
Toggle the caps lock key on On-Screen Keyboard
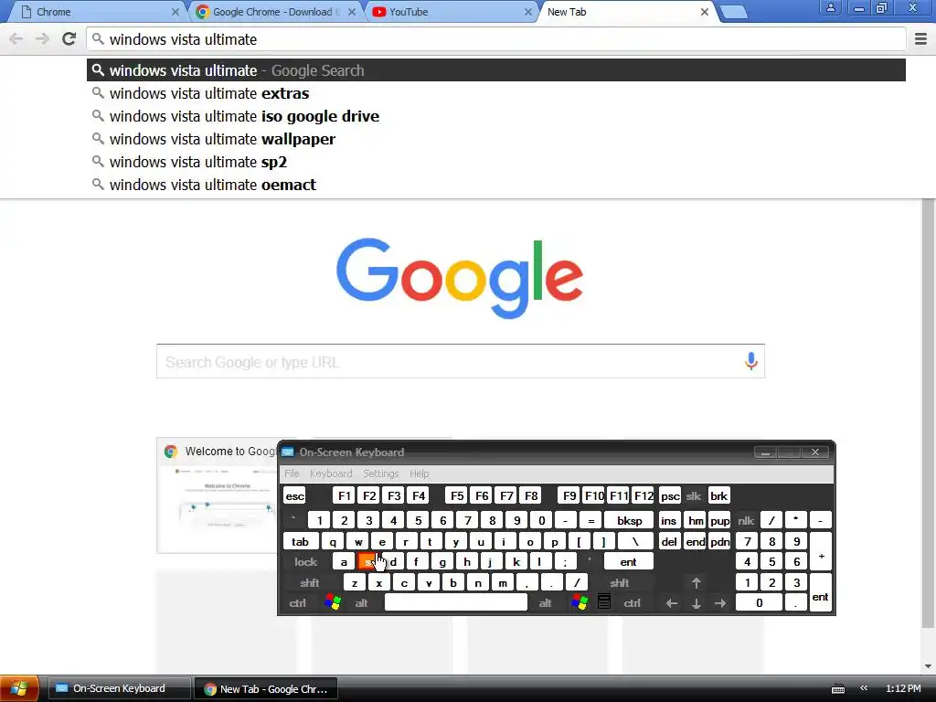click(x=305, y=562)
